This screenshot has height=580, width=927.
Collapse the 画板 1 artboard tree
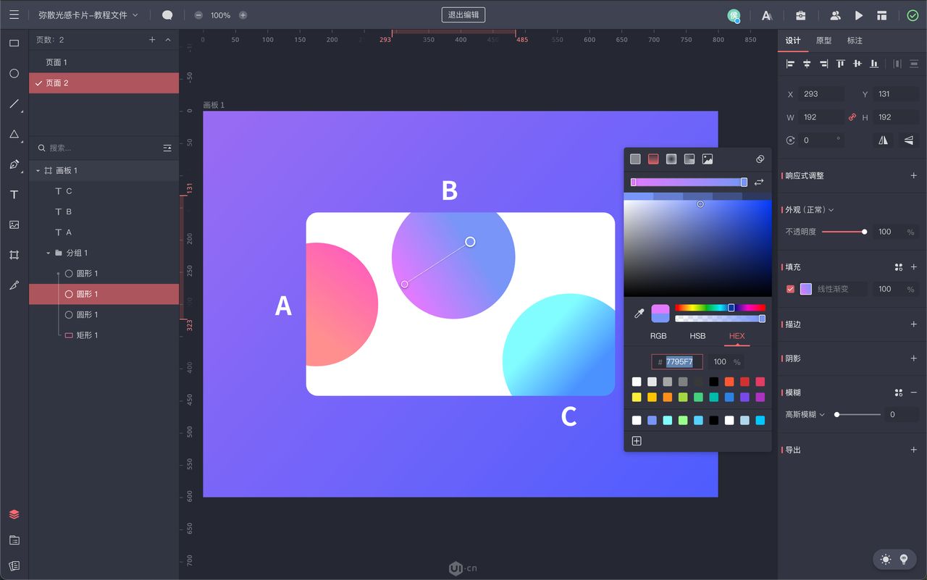pos(38,171)
